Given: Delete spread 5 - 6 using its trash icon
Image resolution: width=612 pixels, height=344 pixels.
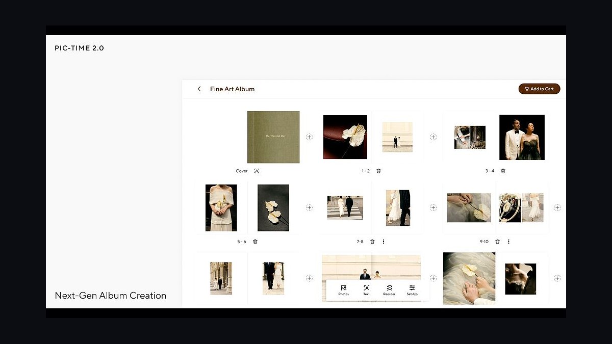Looking at the screenshot, I should [255, 242].
